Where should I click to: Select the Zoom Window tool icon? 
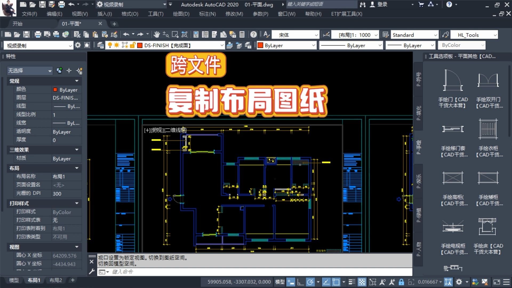click(x=175, y=34)
